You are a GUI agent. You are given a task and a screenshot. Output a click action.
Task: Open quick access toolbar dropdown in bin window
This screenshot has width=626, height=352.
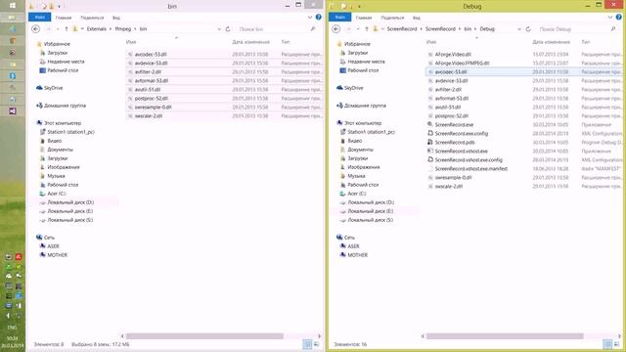[x=60, y=6]
